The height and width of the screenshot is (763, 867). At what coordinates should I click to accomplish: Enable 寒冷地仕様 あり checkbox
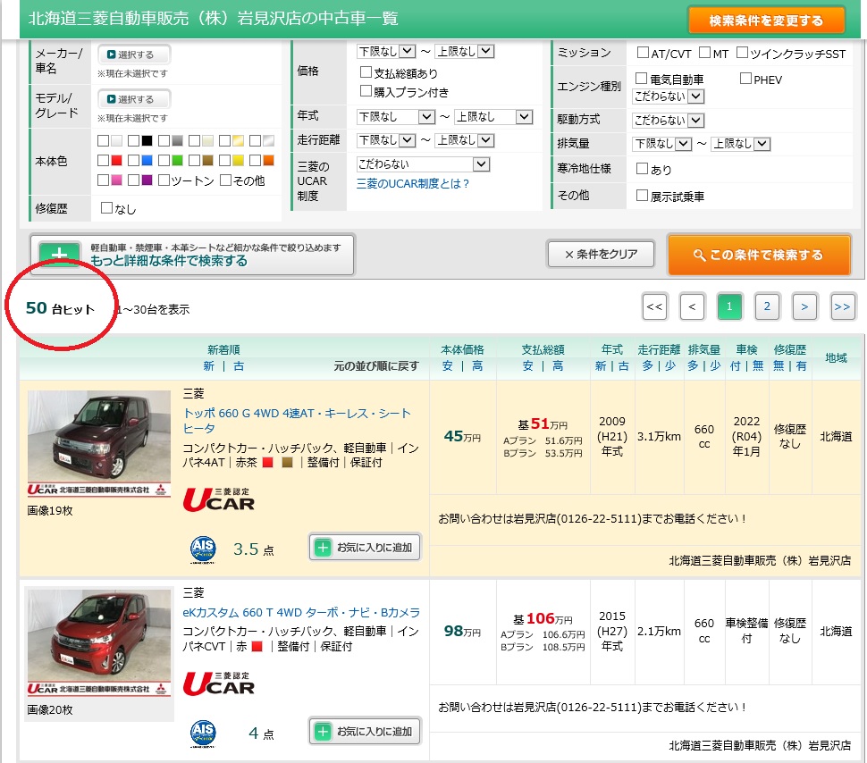point(642,169)
